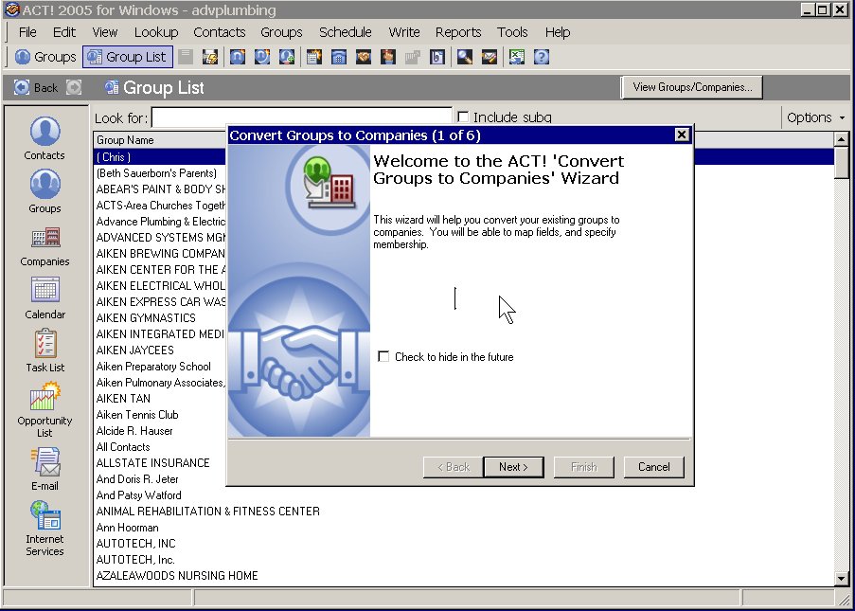Click the handshake meeting toolbar icon
The height and width of the screenshot is (611, 855).
[364, 57]
